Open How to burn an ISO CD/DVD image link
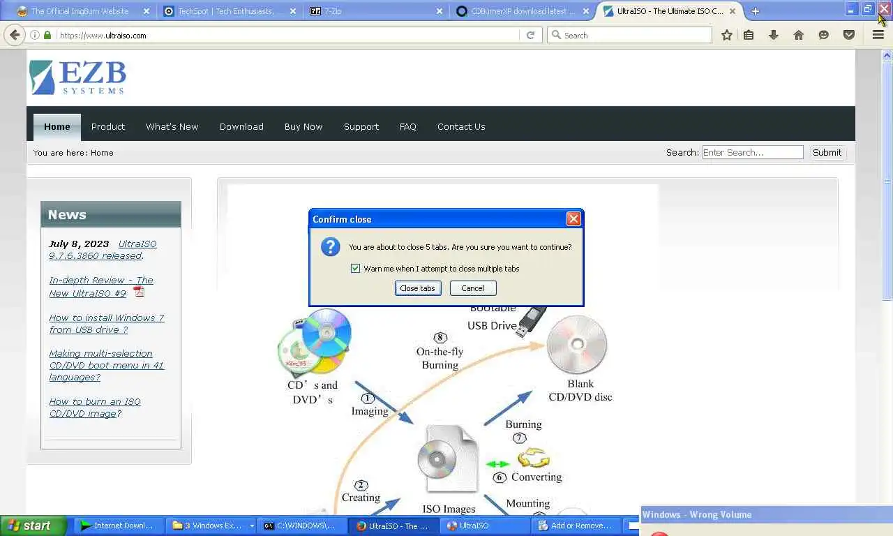 tap(95, 408)
